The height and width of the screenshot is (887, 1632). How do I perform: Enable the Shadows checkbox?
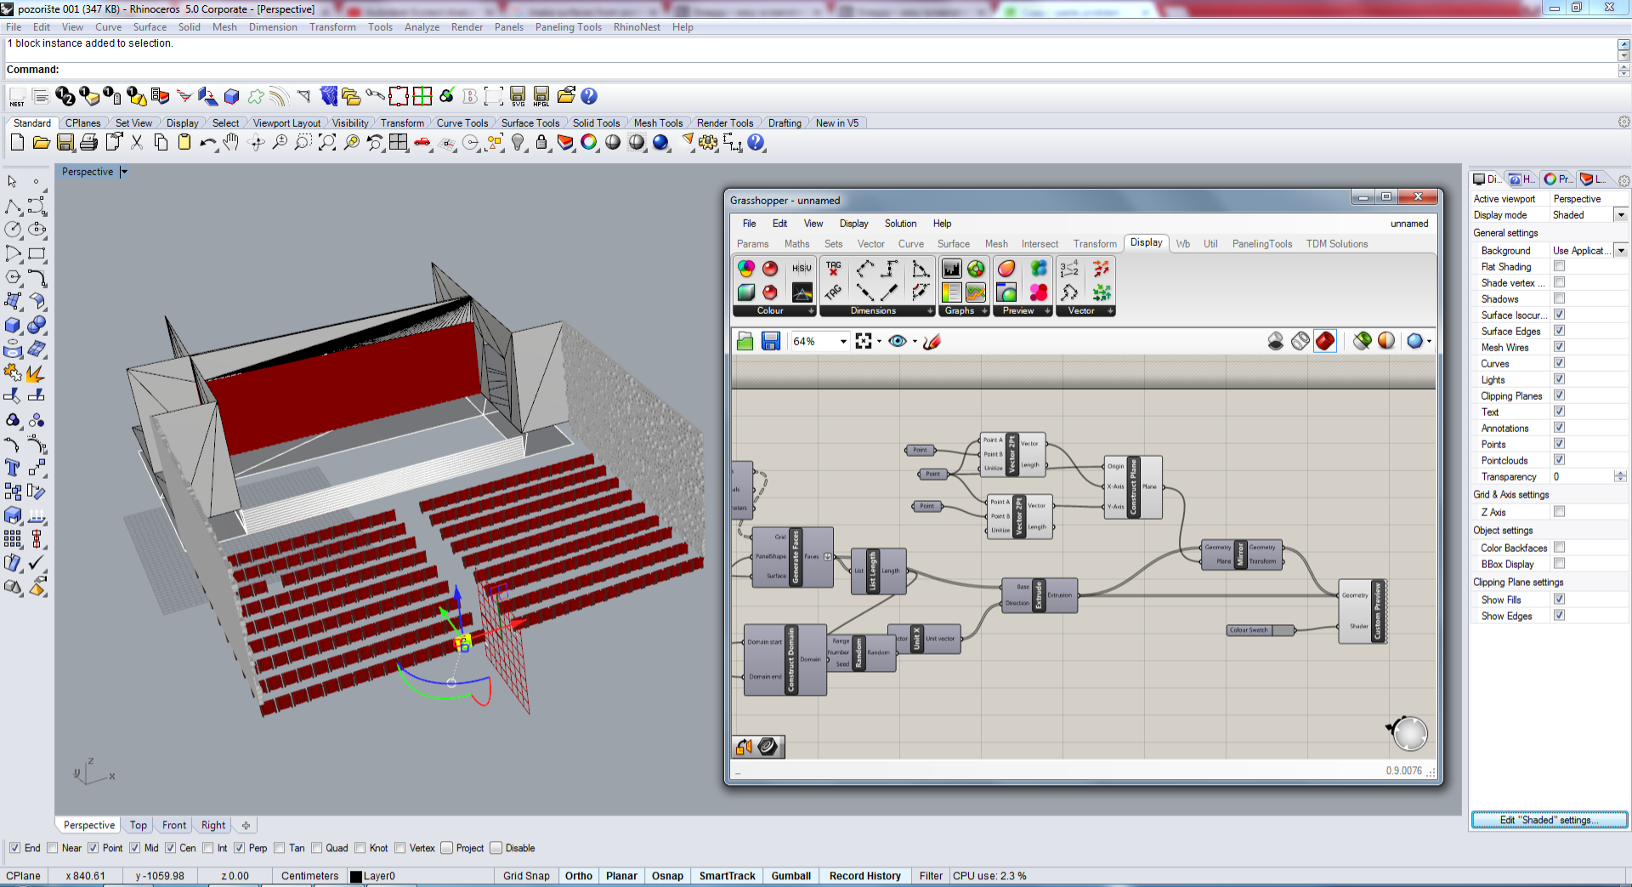pyautogui.click(x=1559, y=299)
